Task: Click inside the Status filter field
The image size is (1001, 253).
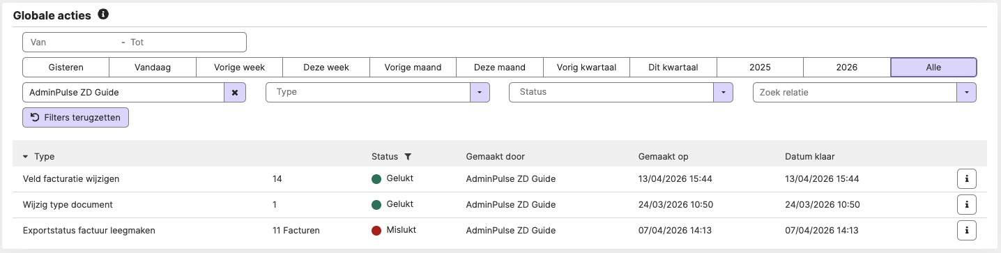Action: 612,92
